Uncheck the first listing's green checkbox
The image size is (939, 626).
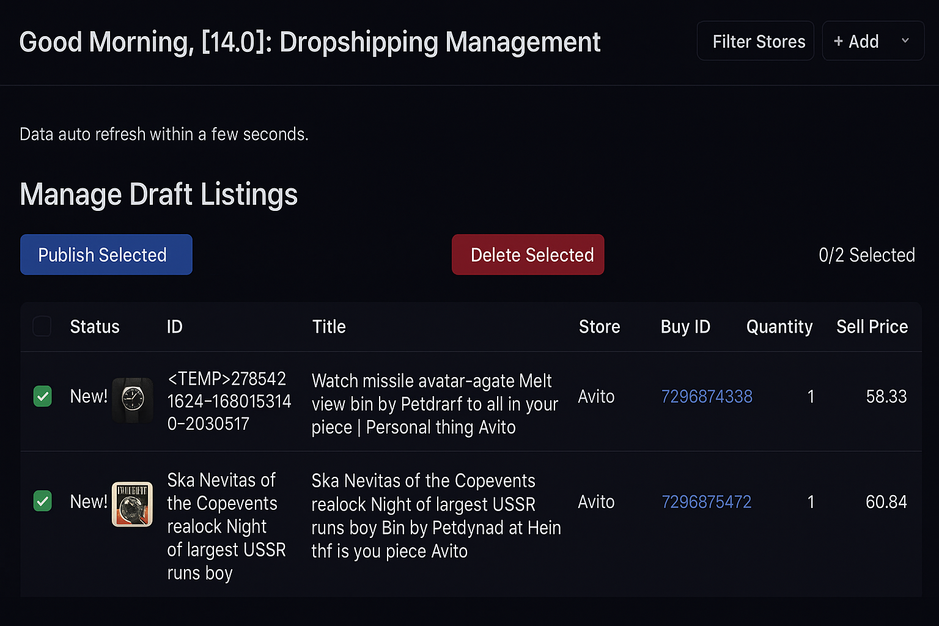pyautogui.click(x=42, y=396)
